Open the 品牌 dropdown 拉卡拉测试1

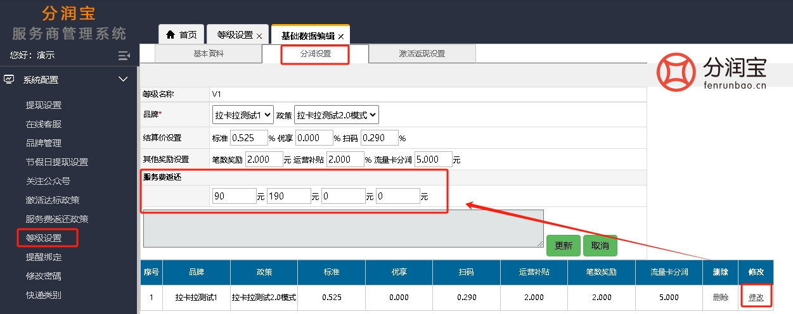(243, 115)
